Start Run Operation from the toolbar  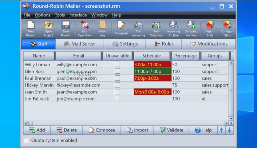pos(85,29)
